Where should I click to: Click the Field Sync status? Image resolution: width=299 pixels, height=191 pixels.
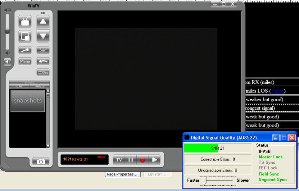[269, 174]
